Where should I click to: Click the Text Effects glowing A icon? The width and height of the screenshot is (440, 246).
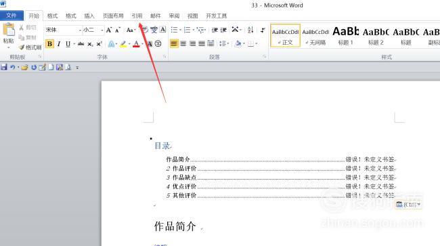(x=112, y=44)
